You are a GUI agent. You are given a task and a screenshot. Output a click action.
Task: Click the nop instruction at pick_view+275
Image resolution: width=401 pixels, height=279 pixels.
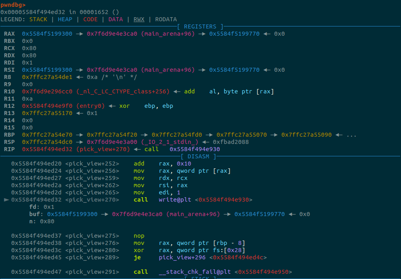click(139, 236)
